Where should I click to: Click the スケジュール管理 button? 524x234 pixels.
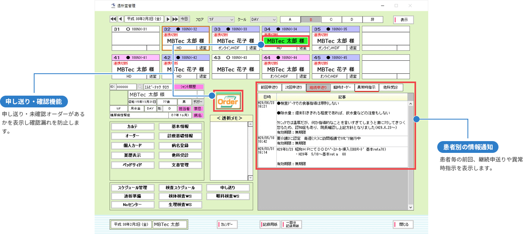pyautogui.click(x=132, y=188)
